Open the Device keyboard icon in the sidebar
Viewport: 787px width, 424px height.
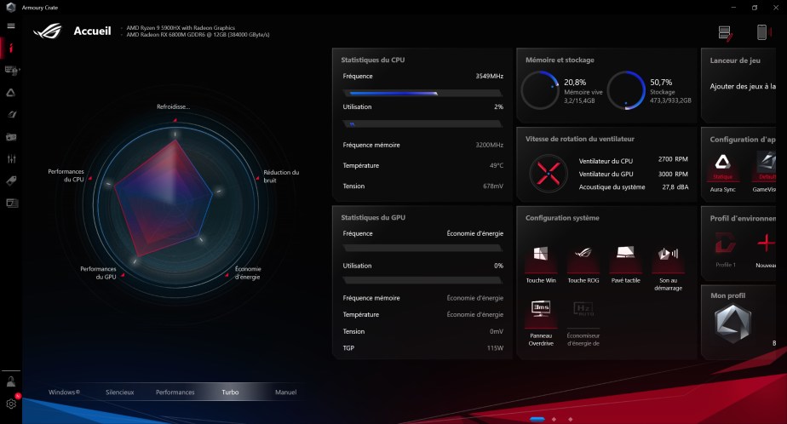pos(11,71)
